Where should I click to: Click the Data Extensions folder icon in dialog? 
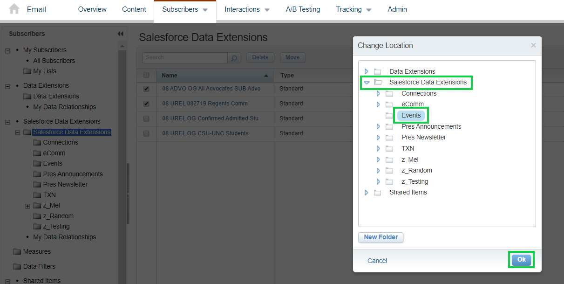[x=378, y=71]
